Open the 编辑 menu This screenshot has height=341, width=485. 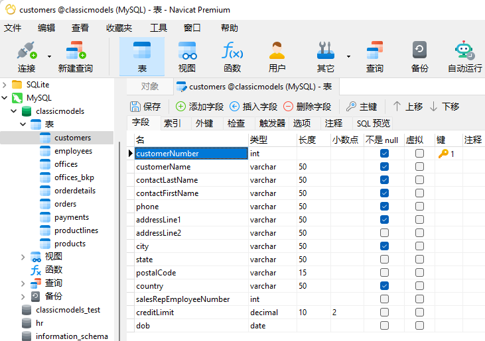46,28
